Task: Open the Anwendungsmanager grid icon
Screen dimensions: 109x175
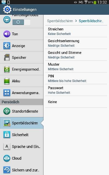Action: (7, 93)
